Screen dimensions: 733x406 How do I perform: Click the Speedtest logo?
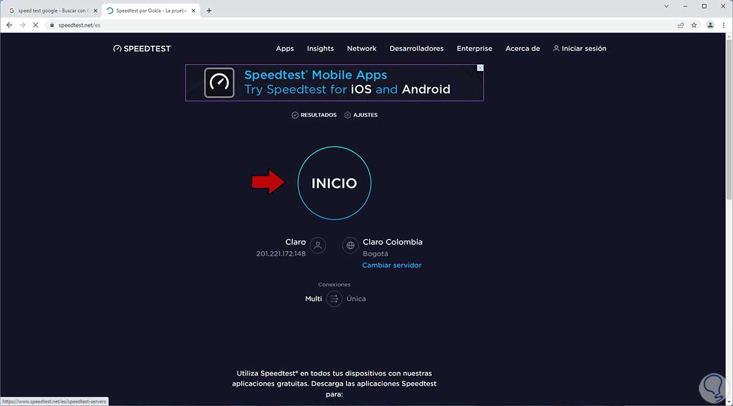click(142, 48)
